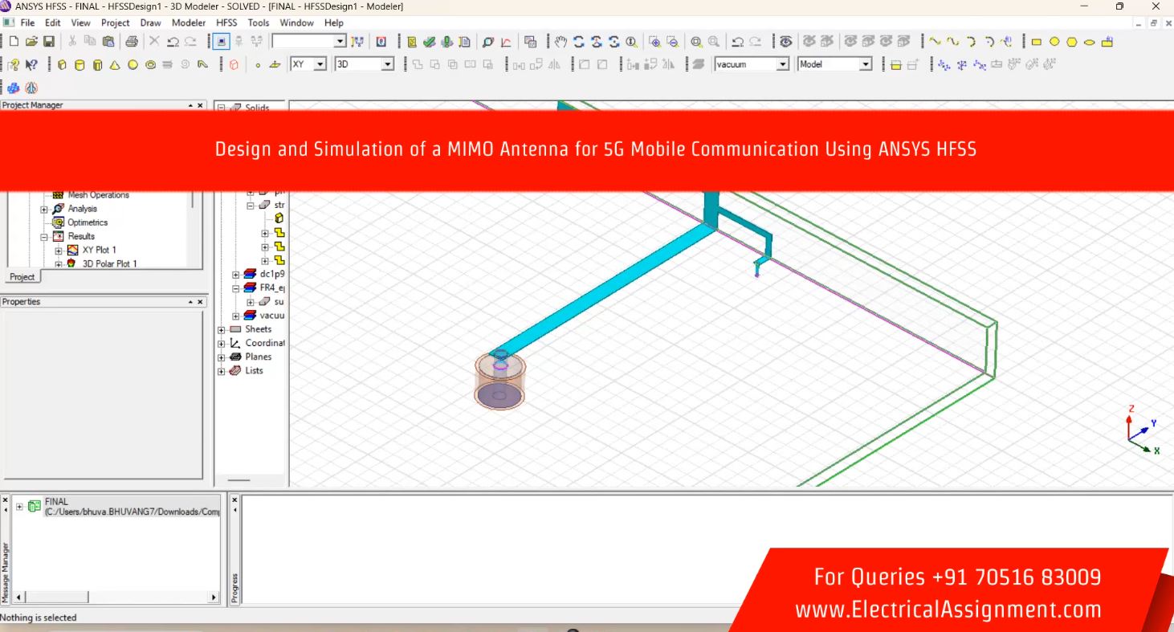
Task: Close the Message Manager panel
Action: coord(6,499)
